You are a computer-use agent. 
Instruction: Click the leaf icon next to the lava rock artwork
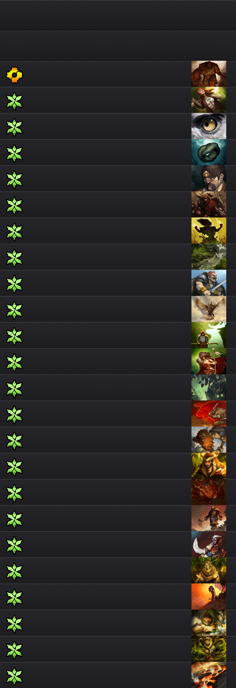[14, 676]
